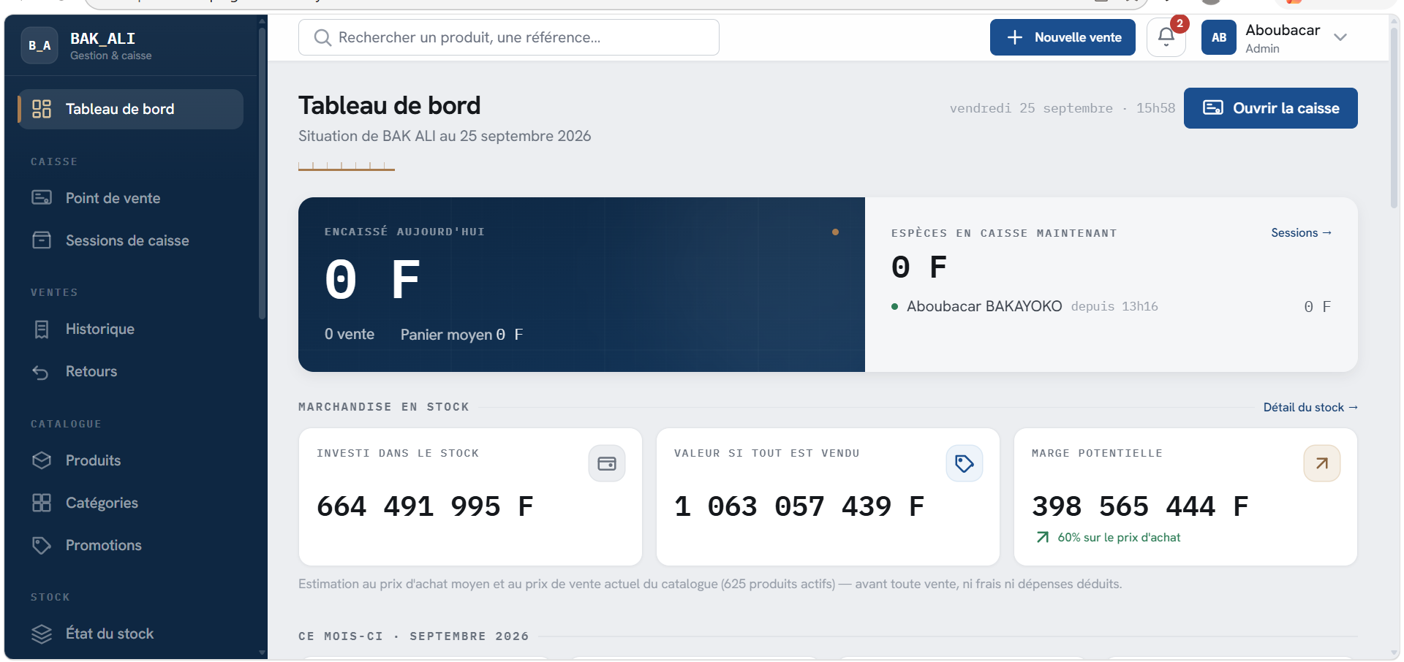Click the Produits box icon
Screen dimensions: 1404x662
click(42, 460)
